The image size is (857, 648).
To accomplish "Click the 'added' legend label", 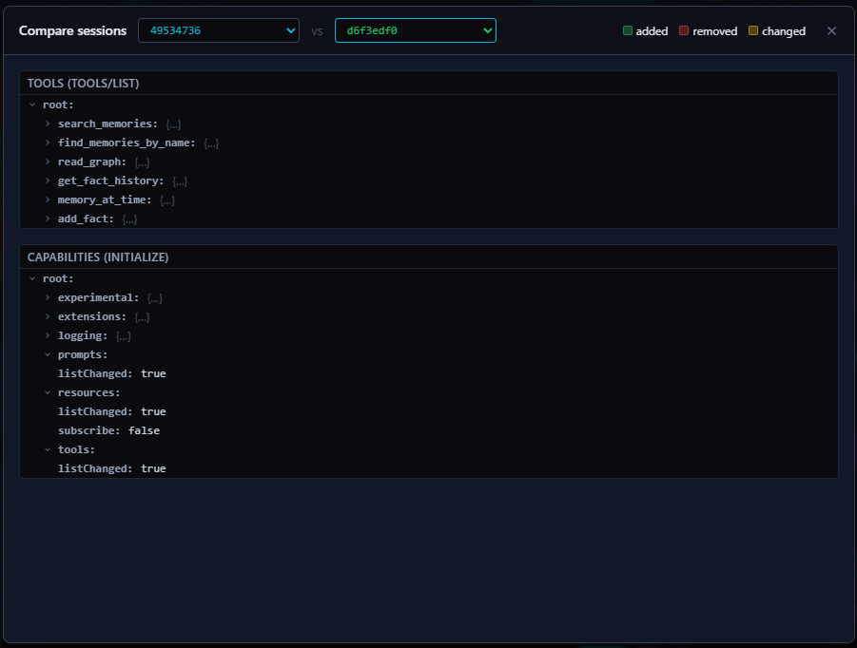I will (652, 31).
